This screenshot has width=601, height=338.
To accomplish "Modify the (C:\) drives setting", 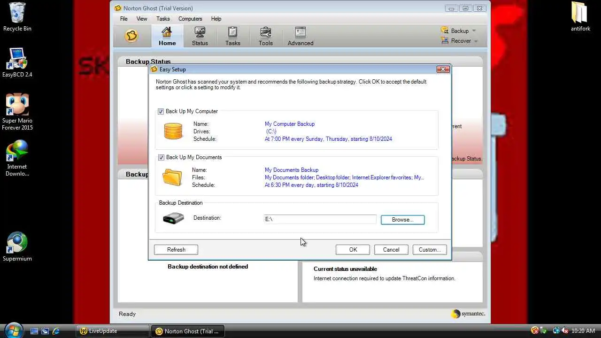I will point(271,131).
